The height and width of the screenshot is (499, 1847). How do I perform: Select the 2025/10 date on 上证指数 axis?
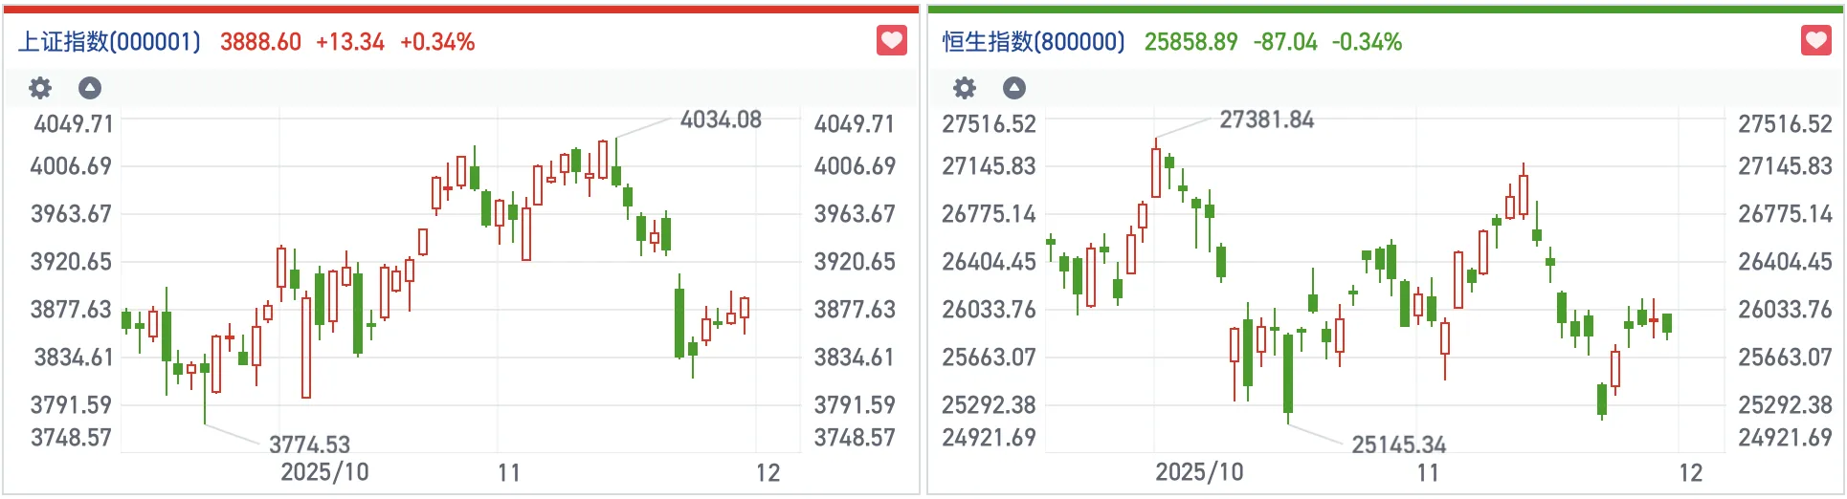(x=324, y=472)
